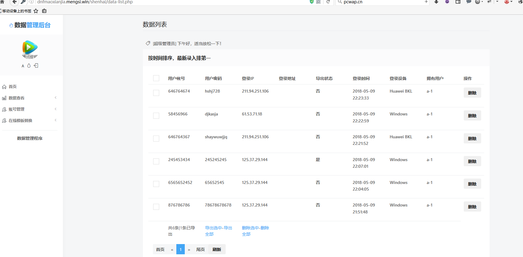This screenshot has height=257, width=523.
Task: Click the « previous page arrow
Action: (172, 249)
